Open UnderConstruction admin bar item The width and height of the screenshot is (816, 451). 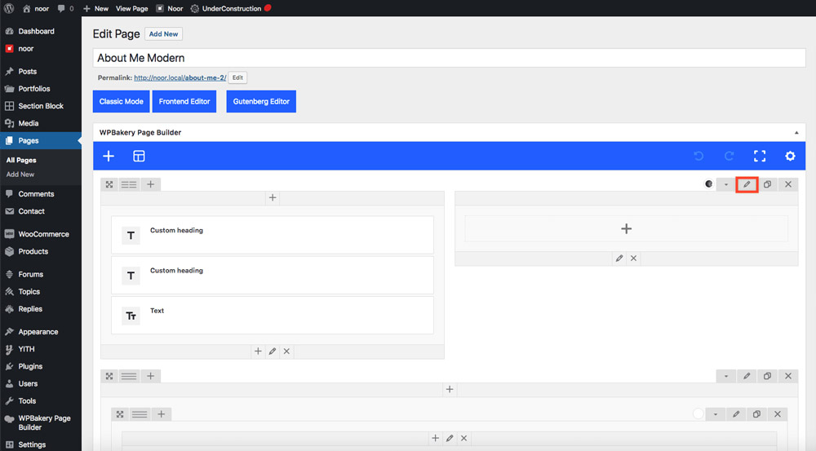coord(231,8)
